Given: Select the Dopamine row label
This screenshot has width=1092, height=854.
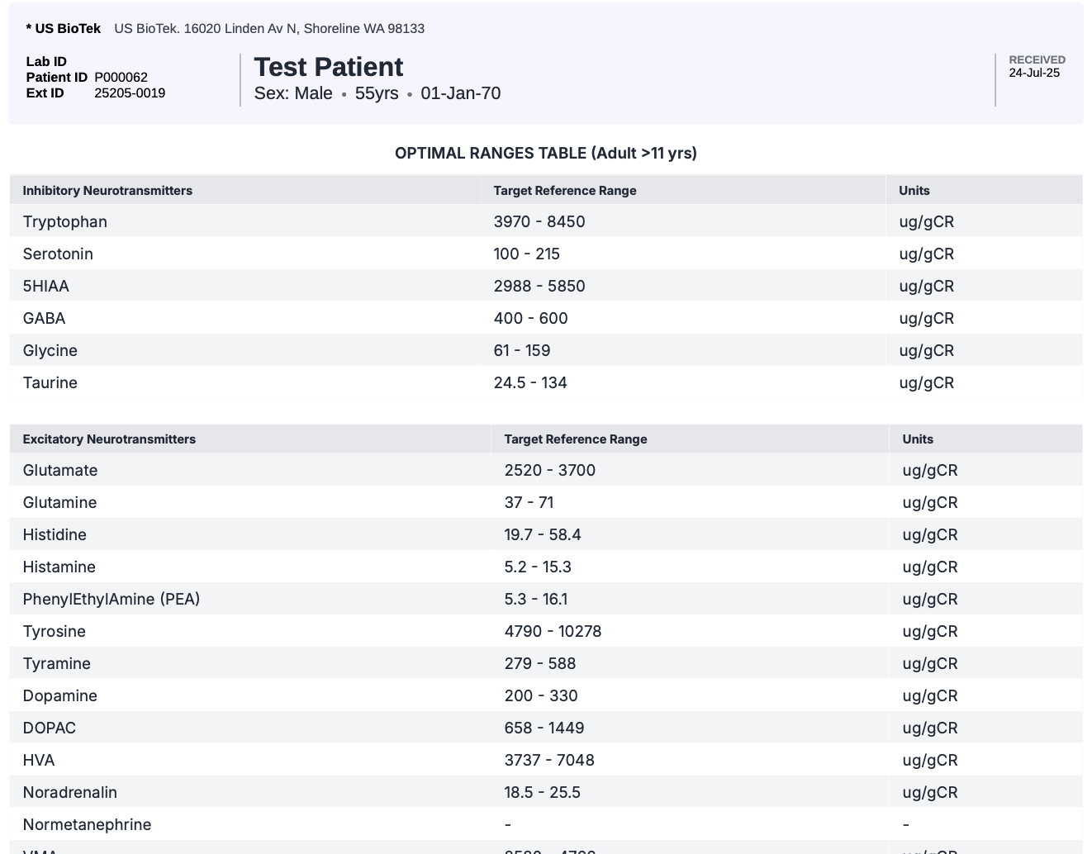Looking at the screenshot, I should click(x=60, y=696).
